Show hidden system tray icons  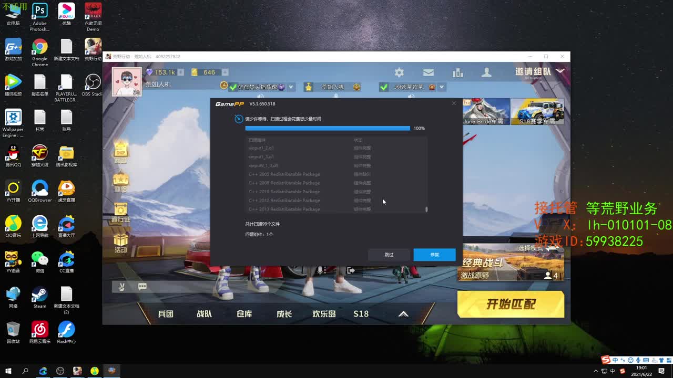pos(596,371)
